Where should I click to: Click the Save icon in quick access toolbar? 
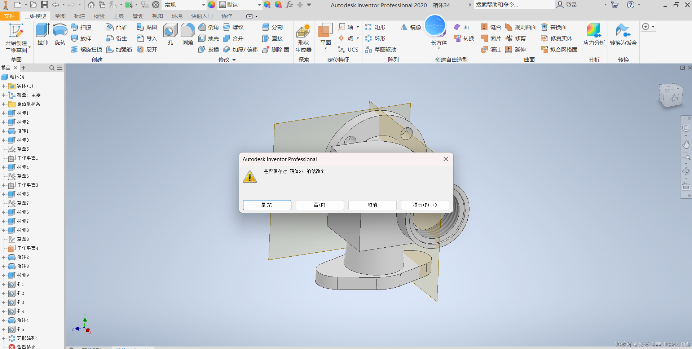click(x=44, y=5)
